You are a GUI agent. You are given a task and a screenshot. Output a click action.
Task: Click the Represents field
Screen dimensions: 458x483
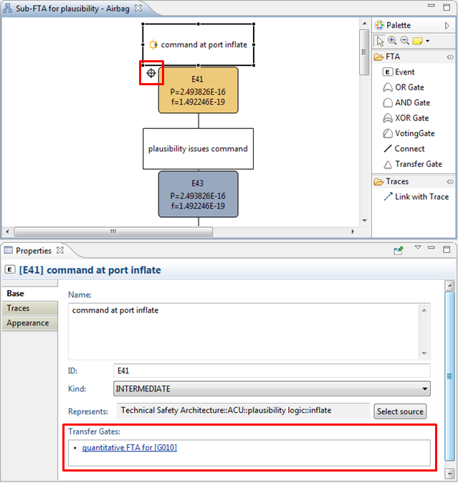pyautogui.click(x=243, y=411)
